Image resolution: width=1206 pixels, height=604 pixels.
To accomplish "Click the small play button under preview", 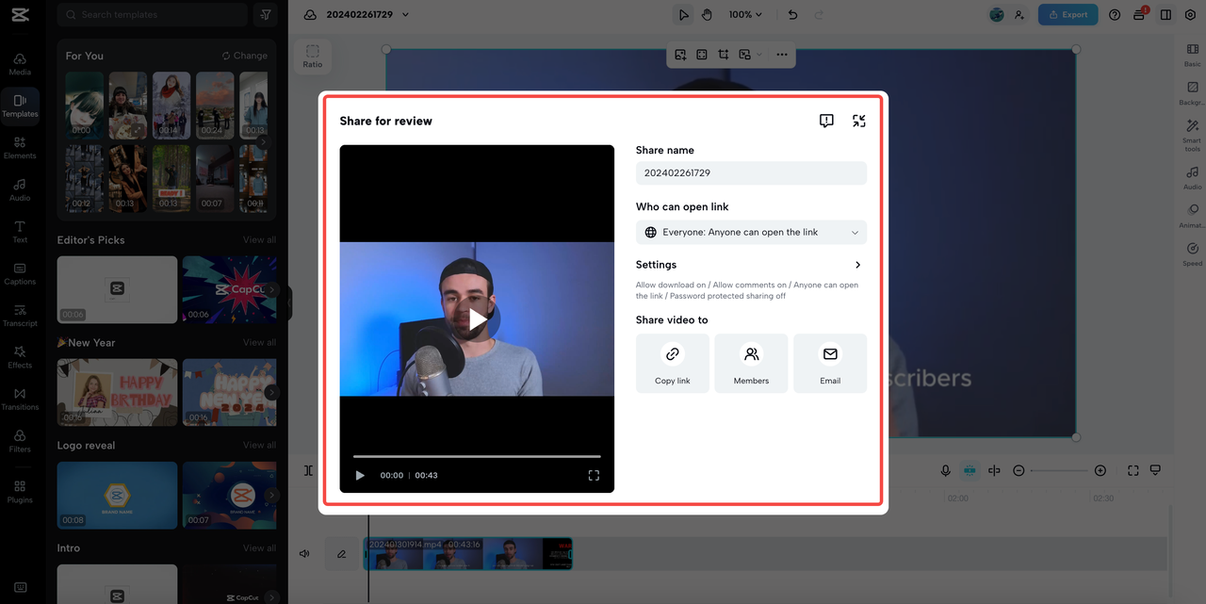I will (x=360, y=476).
